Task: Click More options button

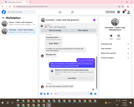Action: coord(83,30)
